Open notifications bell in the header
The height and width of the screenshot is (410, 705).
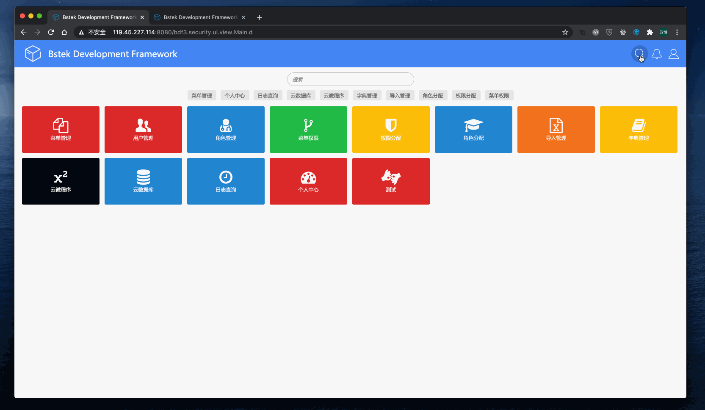pyautogui.click(x=657, y=54)
